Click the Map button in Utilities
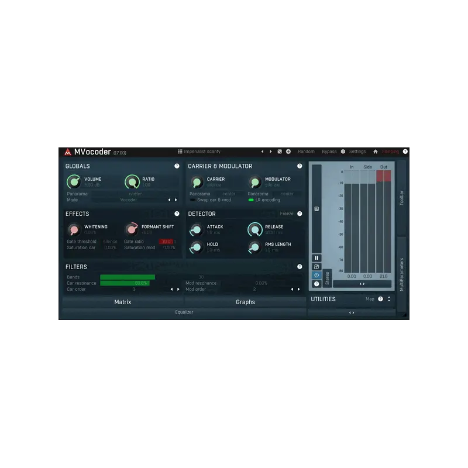This screenshot has width=468, height=468. point(370,299)
